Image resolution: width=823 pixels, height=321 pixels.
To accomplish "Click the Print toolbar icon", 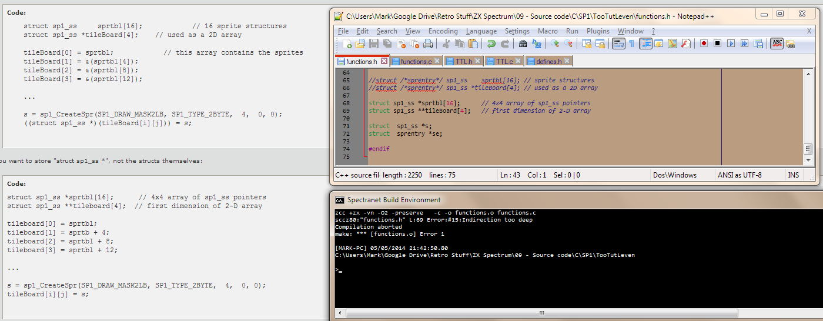I will (428, 44).
